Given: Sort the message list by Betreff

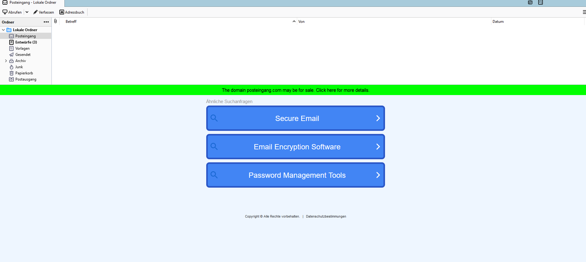Looking at the screenshot, I should click(x=178, y=22).
